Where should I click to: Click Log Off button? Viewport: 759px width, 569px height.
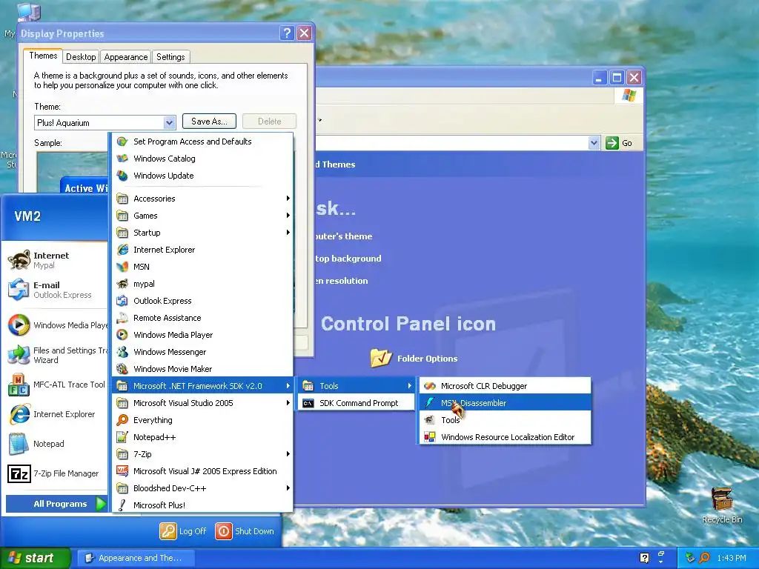pyautogui.click(x=184, y=530)
